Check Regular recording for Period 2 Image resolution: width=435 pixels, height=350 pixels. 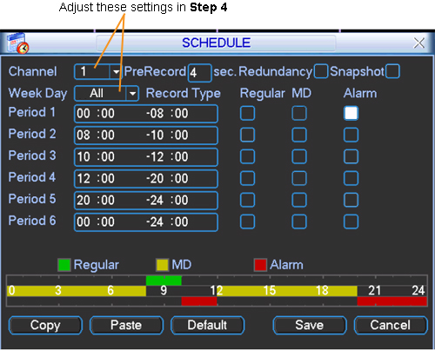(x=247, y=135)
